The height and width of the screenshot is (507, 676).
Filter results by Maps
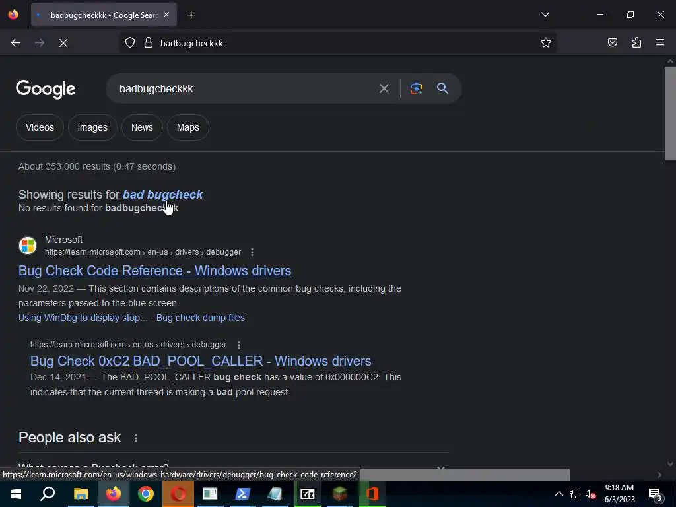pyautogui.click(x=188, y=127)
